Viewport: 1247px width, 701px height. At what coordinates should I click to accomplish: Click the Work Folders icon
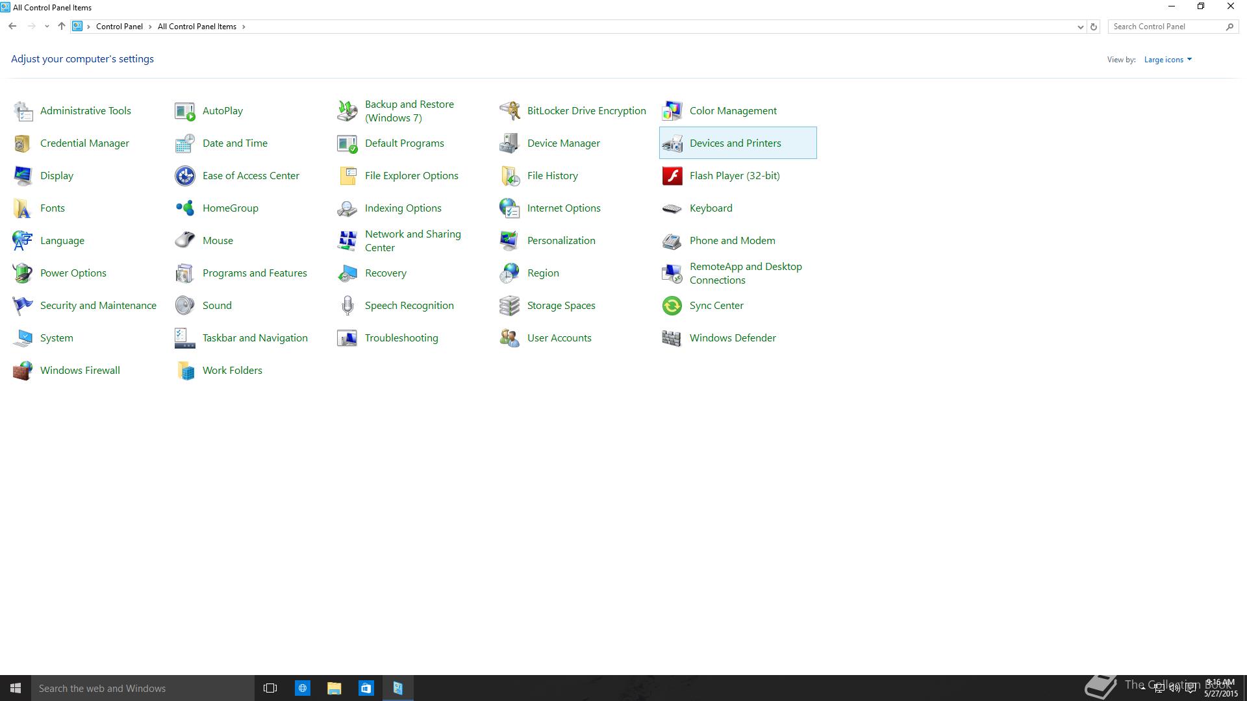pyautogui.click(x=185, y=371)
